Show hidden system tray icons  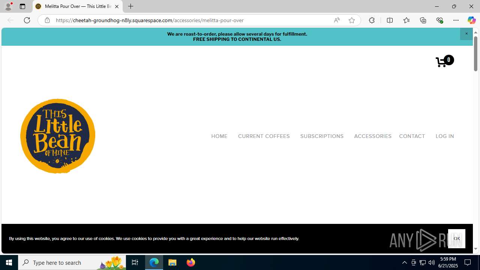tap(404, 262)
